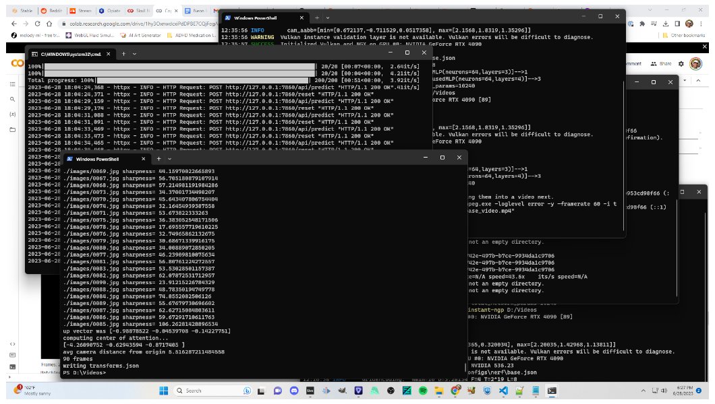Open new-tab dropdown in front PowerShell window
The width and height of the screenshot is (715, 404).
point(169,159)
